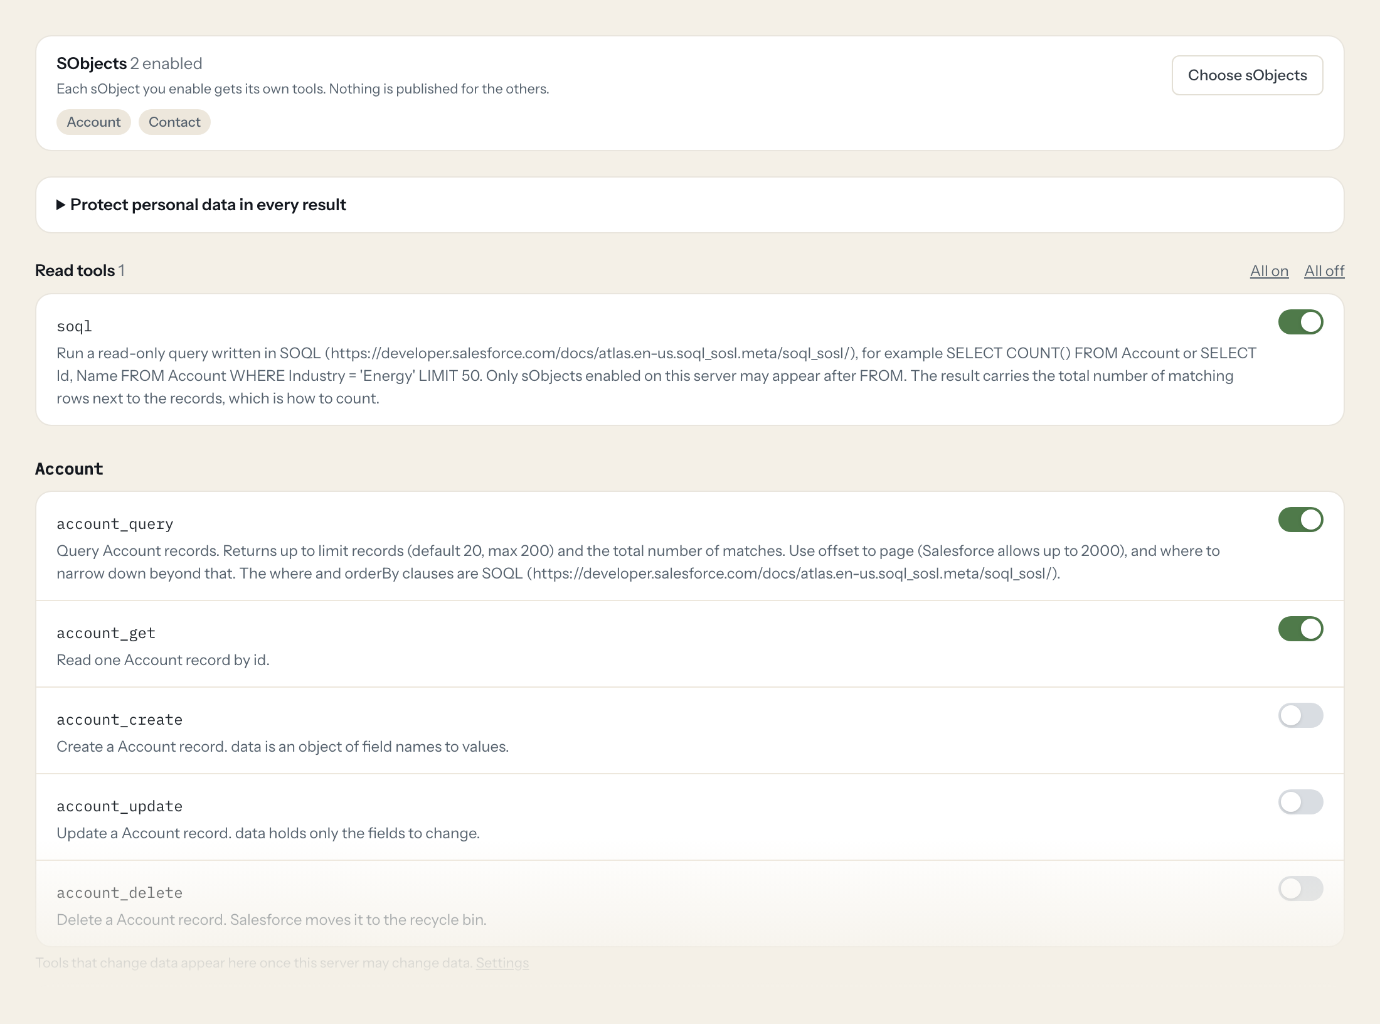Switch off the account_get toggle
1380x1024 pixels.
[1300, 629]
